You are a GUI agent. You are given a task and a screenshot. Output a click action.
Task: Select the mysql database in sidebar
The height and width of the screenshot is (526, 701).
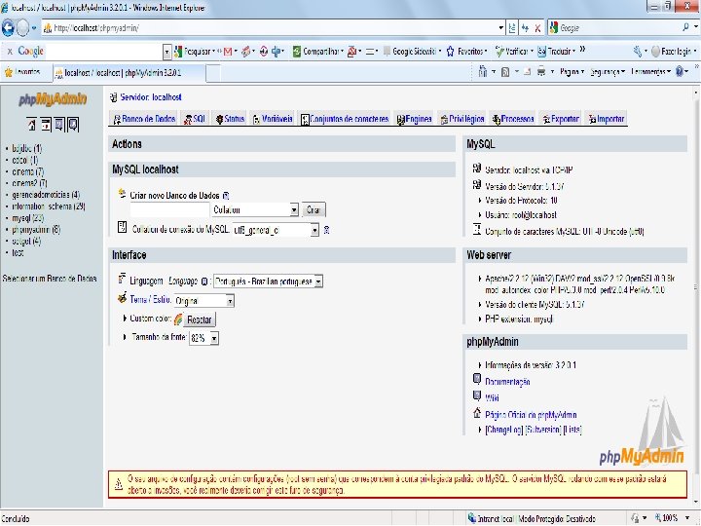(x=27, y=218)
